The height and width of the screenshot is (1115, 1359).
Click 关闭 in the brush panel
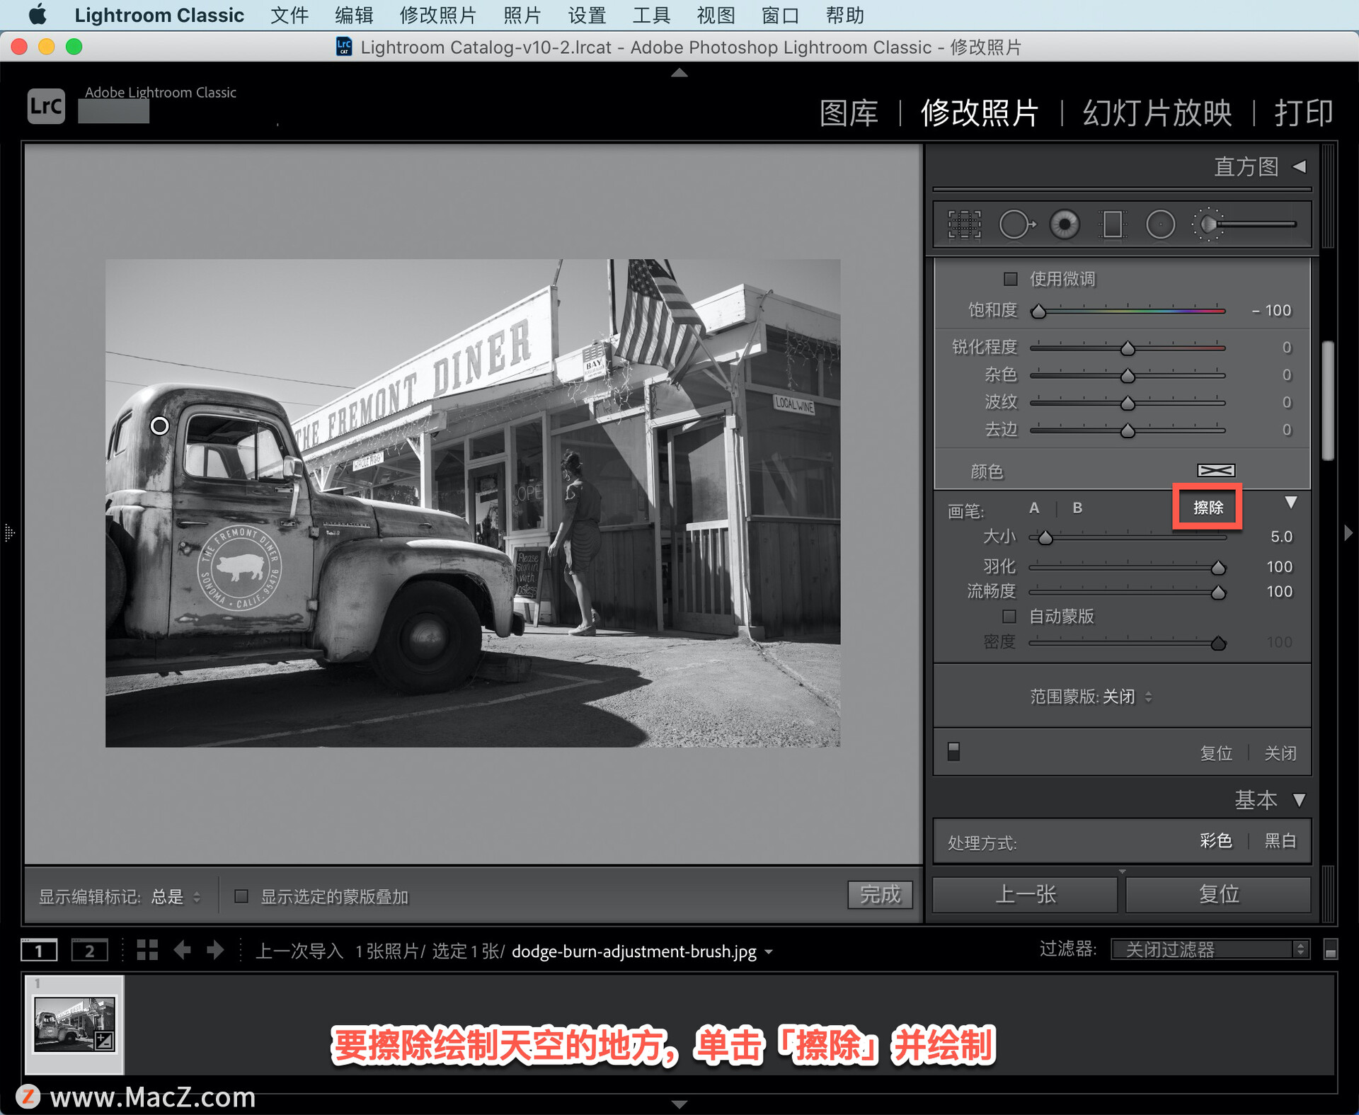click(1280, 753)
